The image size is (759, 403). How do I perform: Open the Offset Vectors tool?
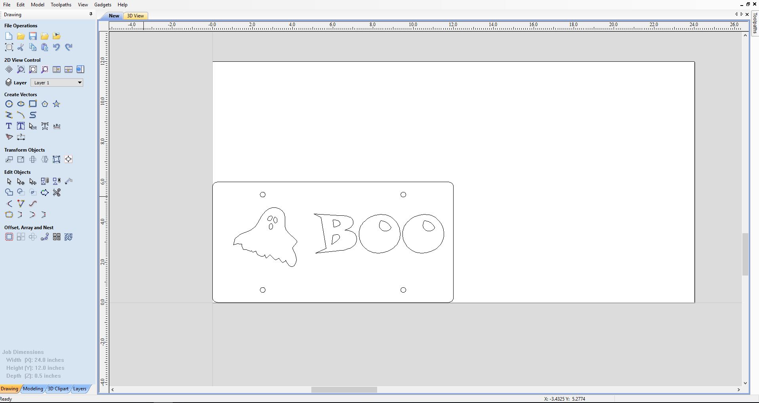click(9, 237)
